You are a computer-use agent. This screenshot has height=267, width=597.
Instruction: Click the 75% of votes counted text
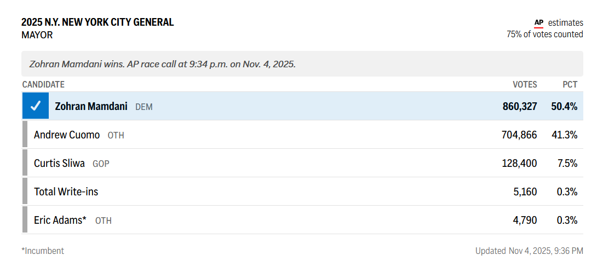544,34
